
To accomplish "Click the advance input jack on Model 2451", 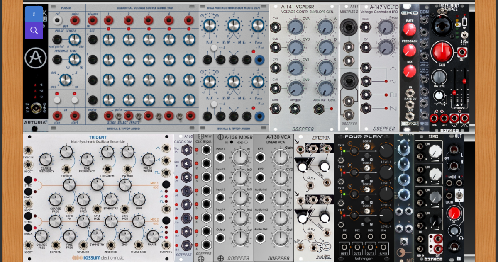I will pyautogui.click(x=93, y=21).
